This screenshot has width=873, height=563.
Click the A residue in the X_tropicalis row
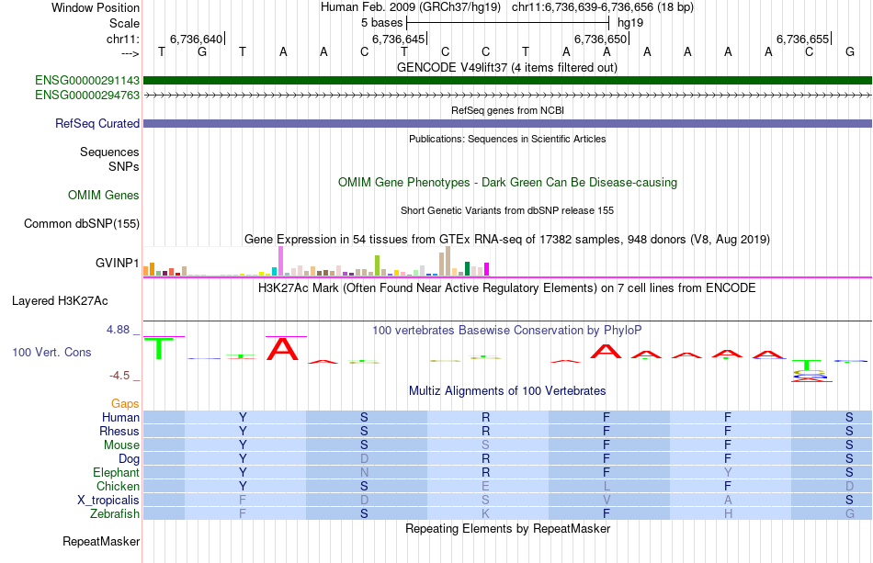pyautogui.click(x=728, y=501)
